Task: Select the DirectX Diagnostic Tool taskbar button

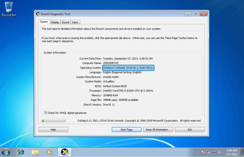Action: click(x=65, y=152)
